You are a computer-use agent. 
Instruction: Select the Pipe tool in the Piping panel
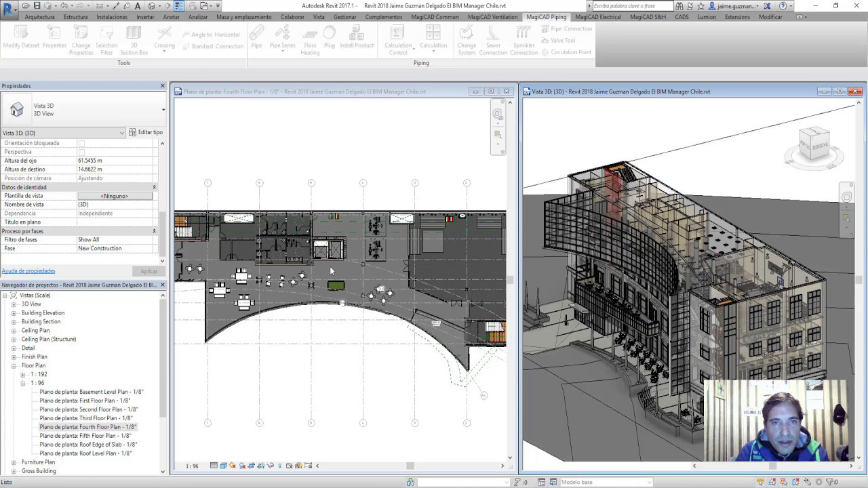[256, 37]
